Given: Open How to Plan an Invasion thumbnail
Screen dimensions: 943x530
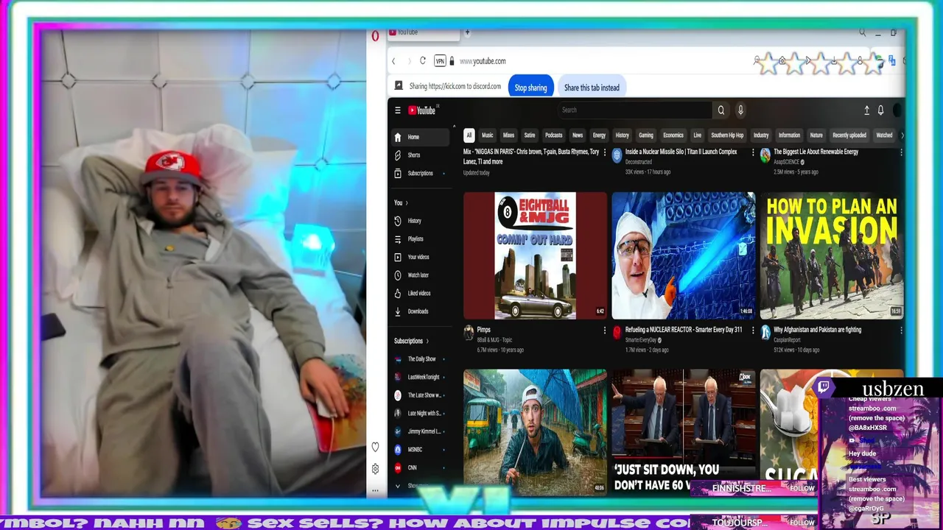Looking at the screenshot, I should tap(832, 255).
